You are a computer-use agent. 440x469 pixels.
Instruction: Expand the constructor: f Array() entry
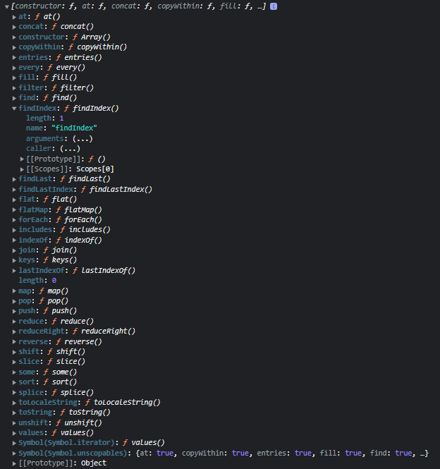point(14,37)
